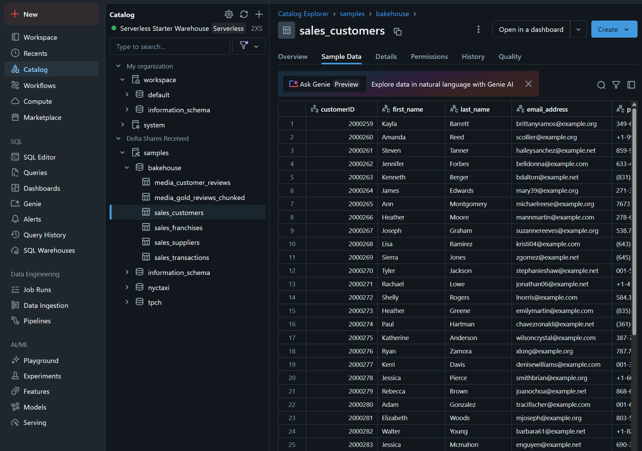This screenshot has width=642, height=451.
Task: Open Queries list
Action: [51, 173]
